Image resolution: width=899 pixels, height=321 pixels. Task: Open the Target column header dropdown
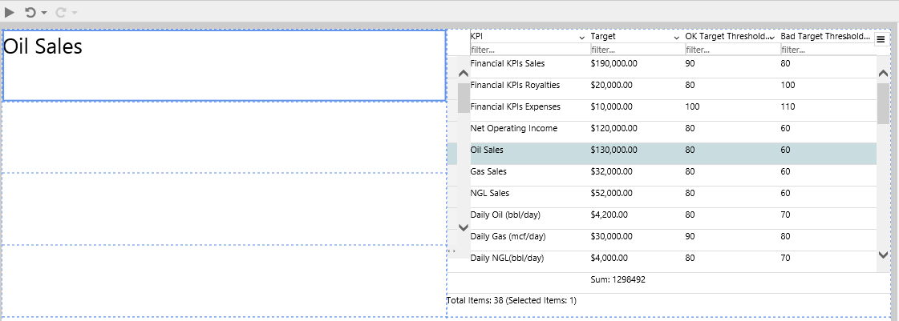[676, 38]
